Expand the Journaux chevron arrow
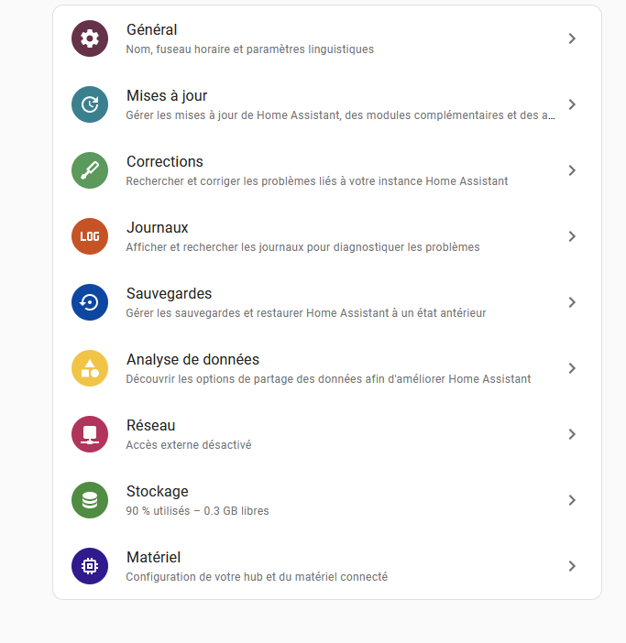Screen dimensions: 626x643 point(572,236)
